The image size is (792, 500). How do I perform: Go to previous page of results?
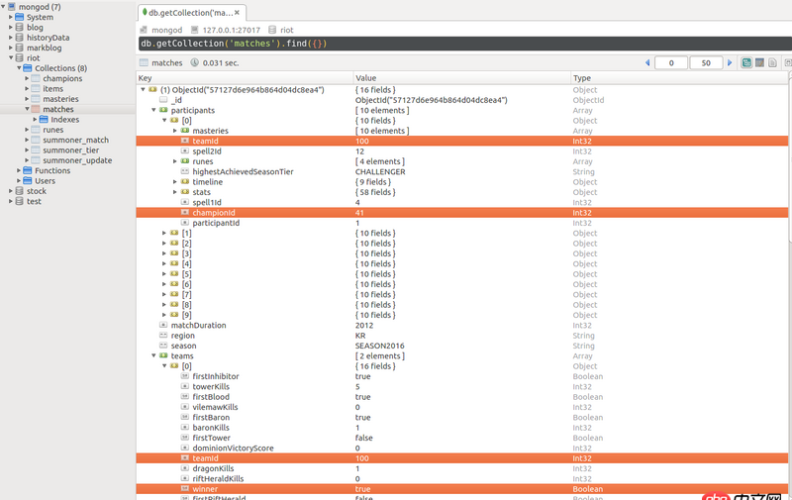(647, 62)
